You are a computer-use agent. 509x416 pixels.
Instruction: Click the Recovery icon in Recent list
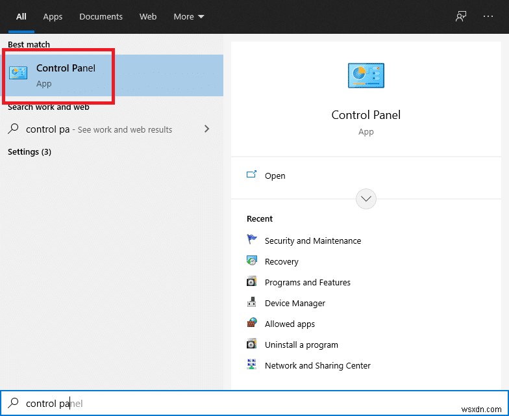[x=252, y=260]
